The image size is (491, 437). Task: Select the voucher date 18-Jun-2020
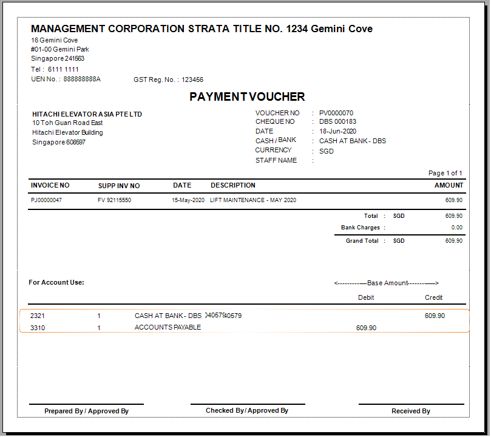point(337,131)
